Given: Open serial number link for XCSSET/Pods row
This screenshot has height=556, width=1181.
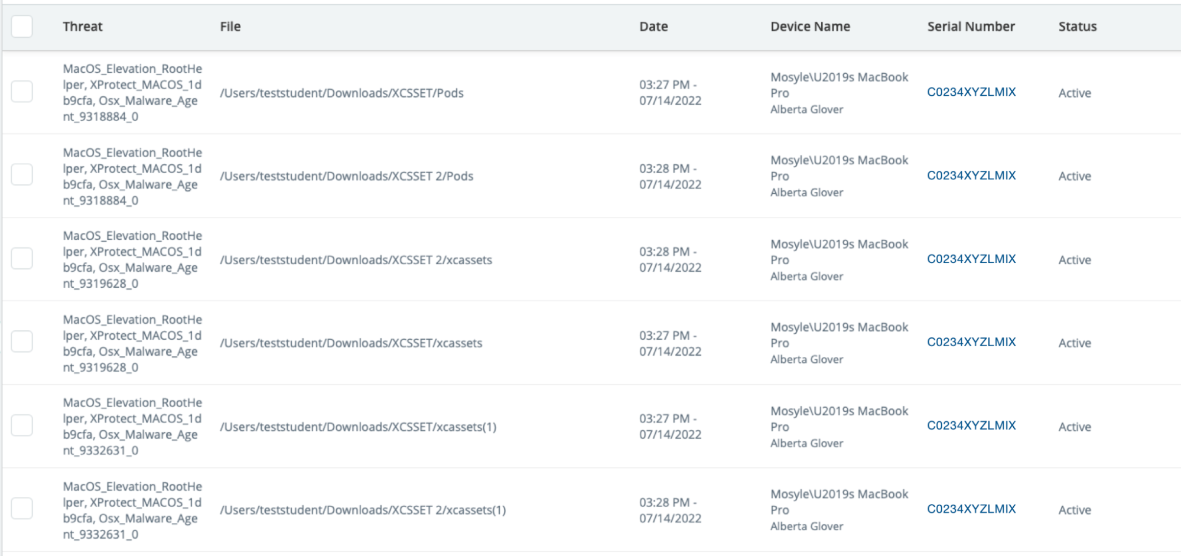Looking at the screenshot, I should pyautogui.click(x=971, y=92).
